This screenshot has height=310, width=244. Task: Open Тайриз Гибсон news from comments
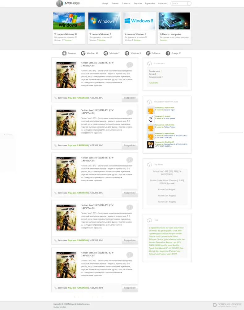170,127
